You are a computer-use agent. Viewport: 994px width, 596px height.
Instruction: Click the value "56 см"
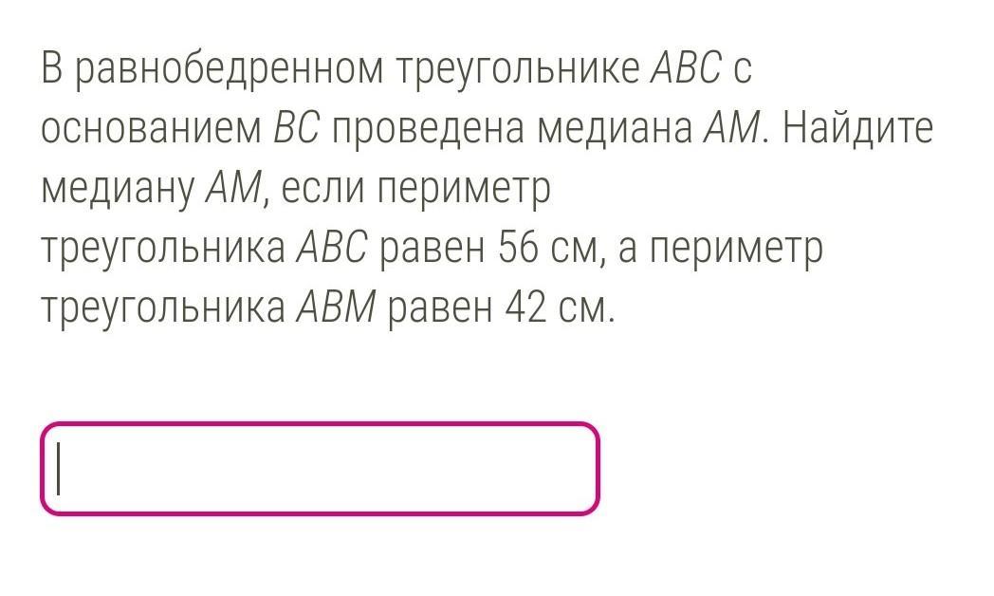547,249
